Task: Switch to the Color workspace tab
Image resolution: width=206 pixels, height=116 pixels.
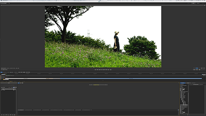Action: pos(193,3)
